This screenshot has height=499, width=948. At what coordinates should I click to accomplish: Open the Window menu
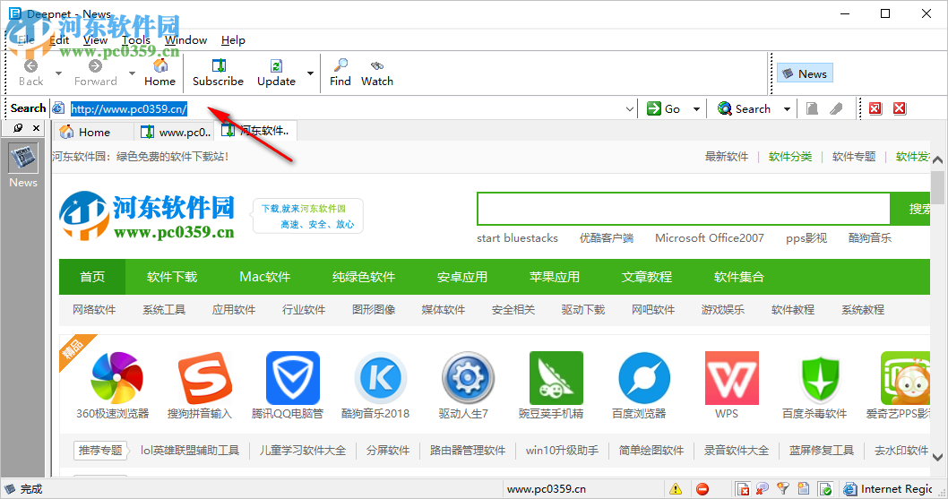186,40
